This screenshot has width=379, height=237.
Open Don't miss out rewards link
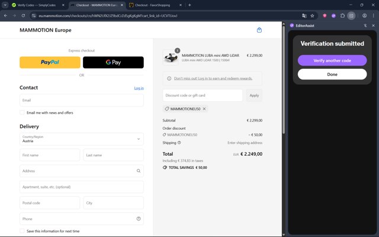coord(213,78)
